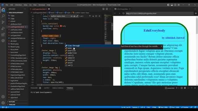
Task: Close the CSS Properties preview tab
Action: (130, 9)
